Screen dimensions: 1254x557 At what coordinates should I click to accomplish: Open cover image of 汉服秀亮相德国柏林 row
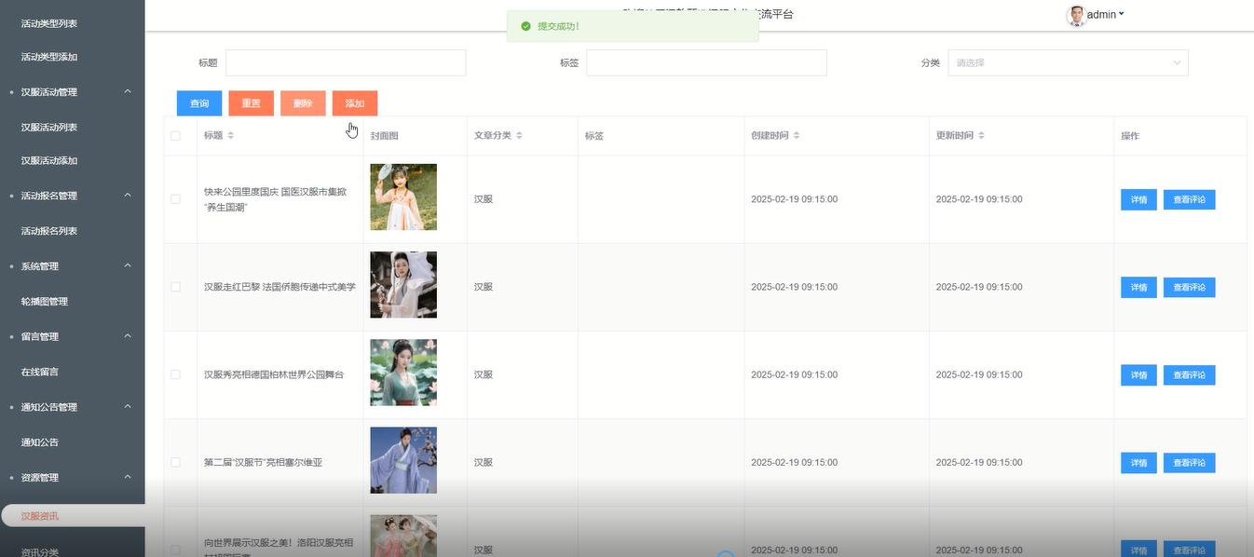click(403, 373)
